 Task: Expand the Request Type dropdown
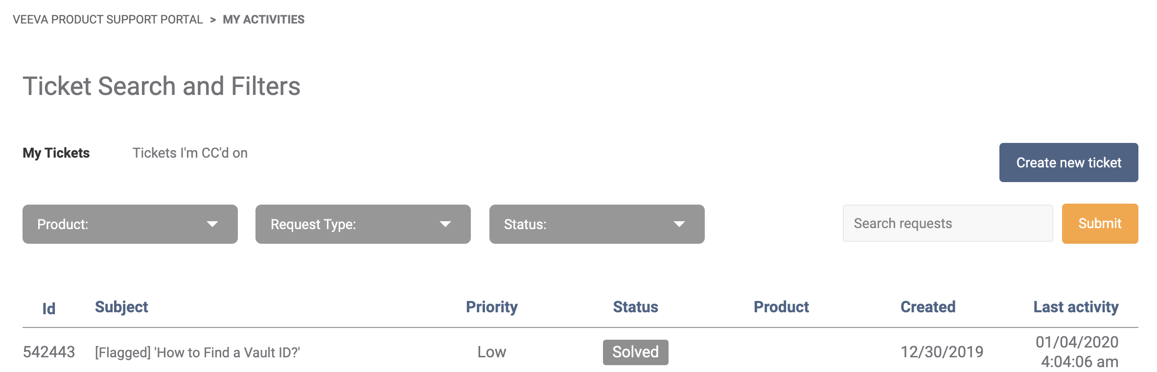tap(363, 224)
